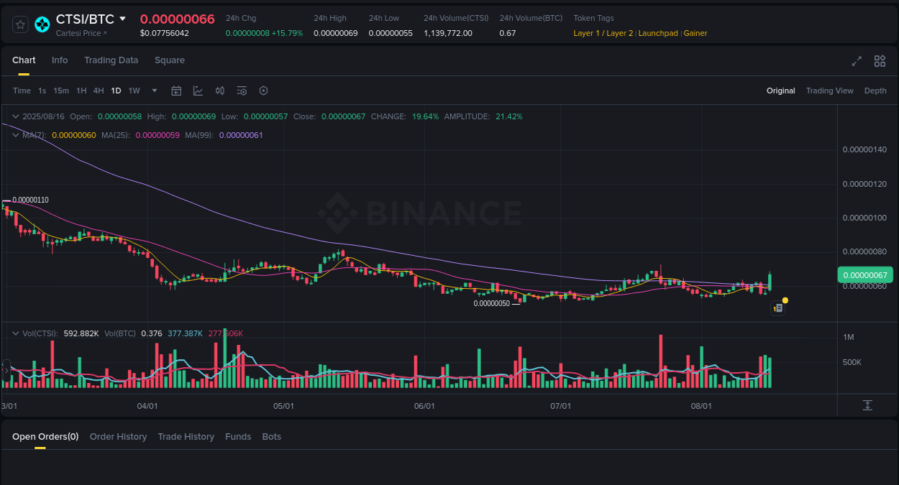
Task: Click the volume scale icon below the chart
Action: click(868, 405)
